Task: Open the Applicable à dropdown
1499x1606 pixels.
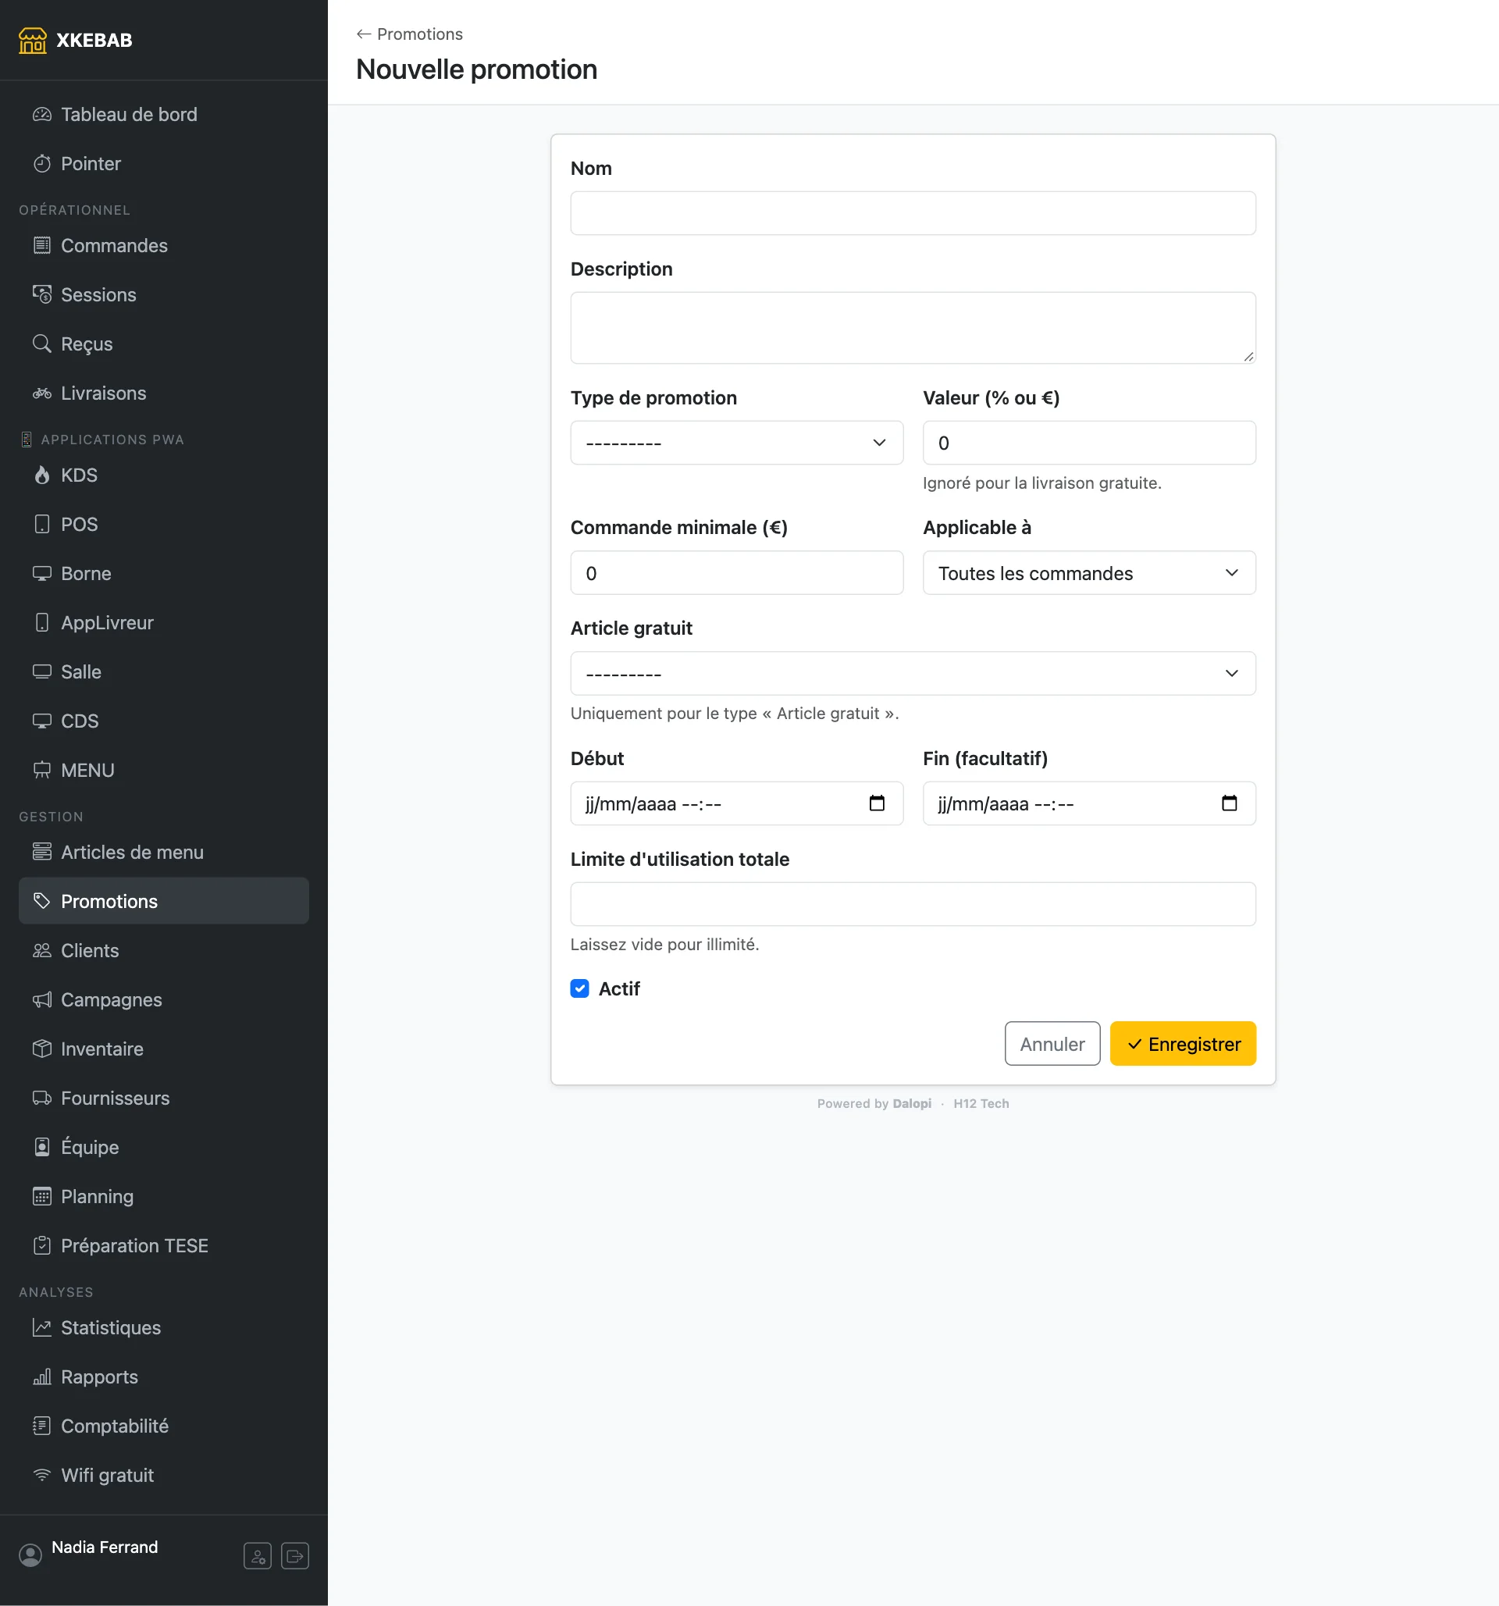Action: (1088, 573)
